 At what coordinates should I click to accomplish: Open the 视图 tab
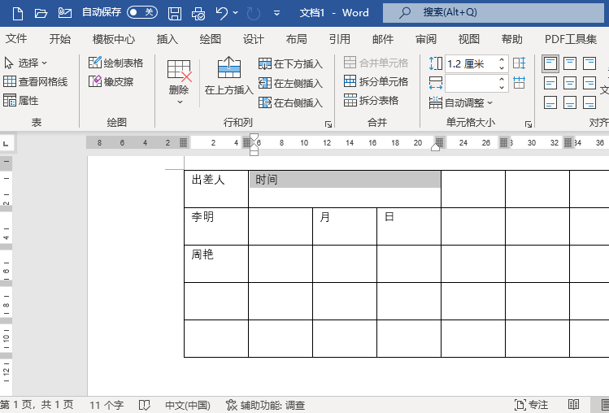coord(469,39)
